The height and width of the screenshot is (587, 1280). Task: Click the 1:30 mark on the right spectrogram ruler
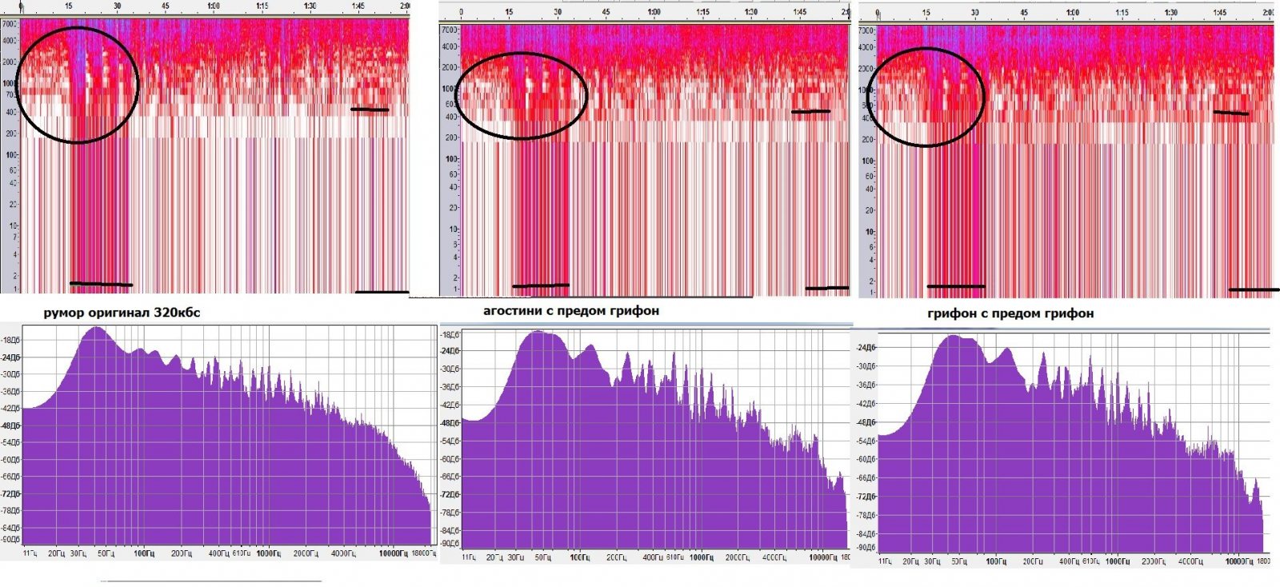click(x=1171, y=13)
